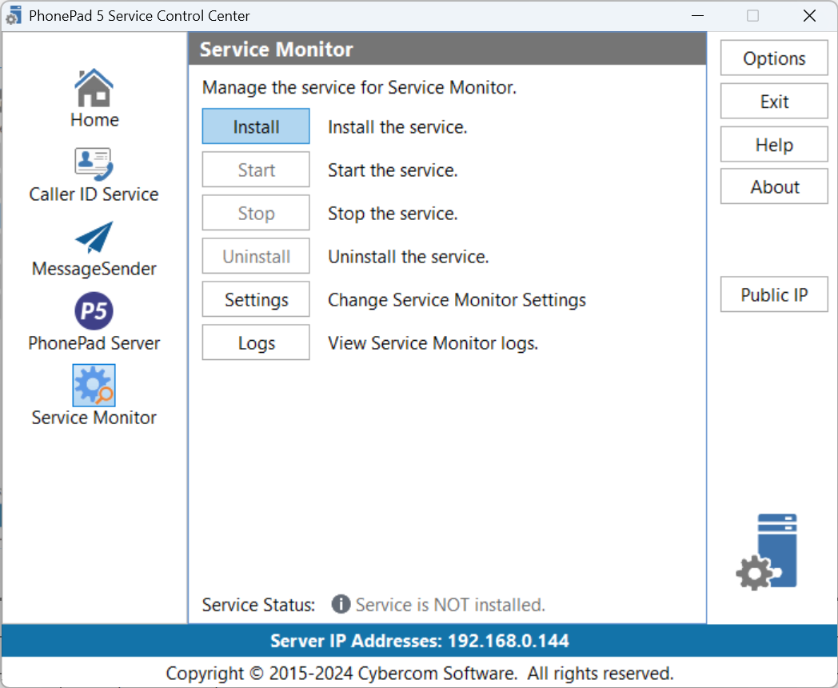
Task: Open the MessageSender paper plane icon
Action: [94, 238]
